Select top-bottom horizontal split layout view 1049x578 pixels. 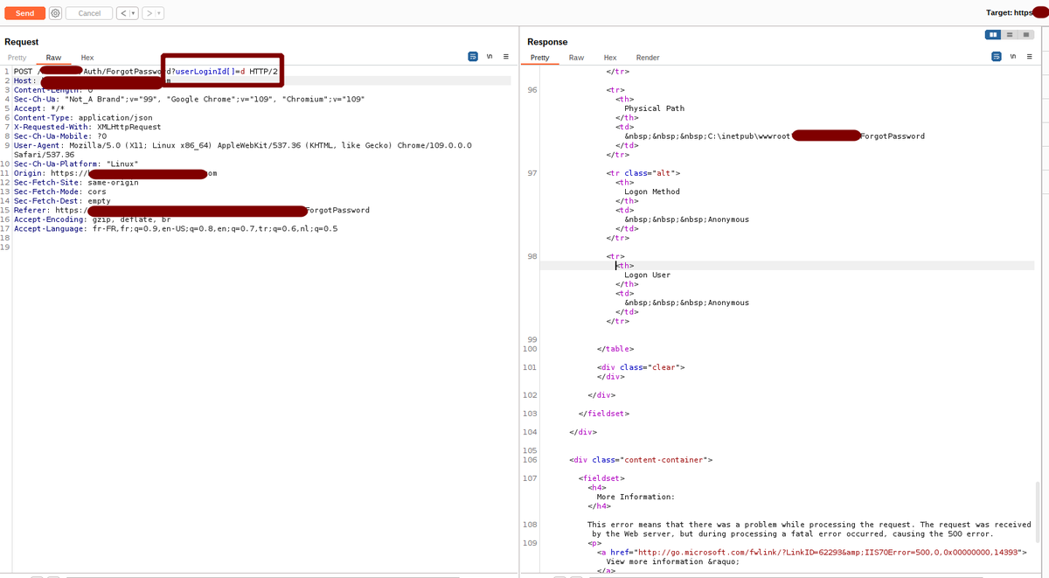[x=1010, y=34]
